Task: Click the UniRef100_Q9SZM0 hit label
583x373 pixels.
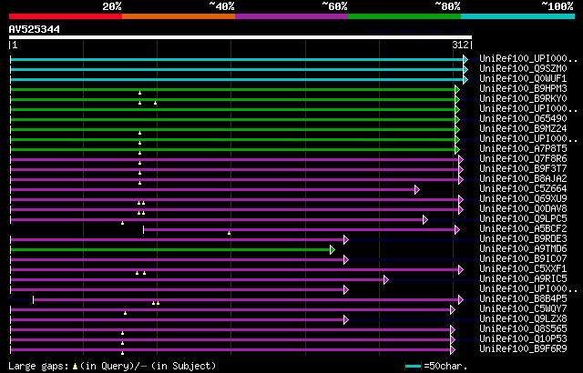Action: pyautogui.click(x=523, y=68)
